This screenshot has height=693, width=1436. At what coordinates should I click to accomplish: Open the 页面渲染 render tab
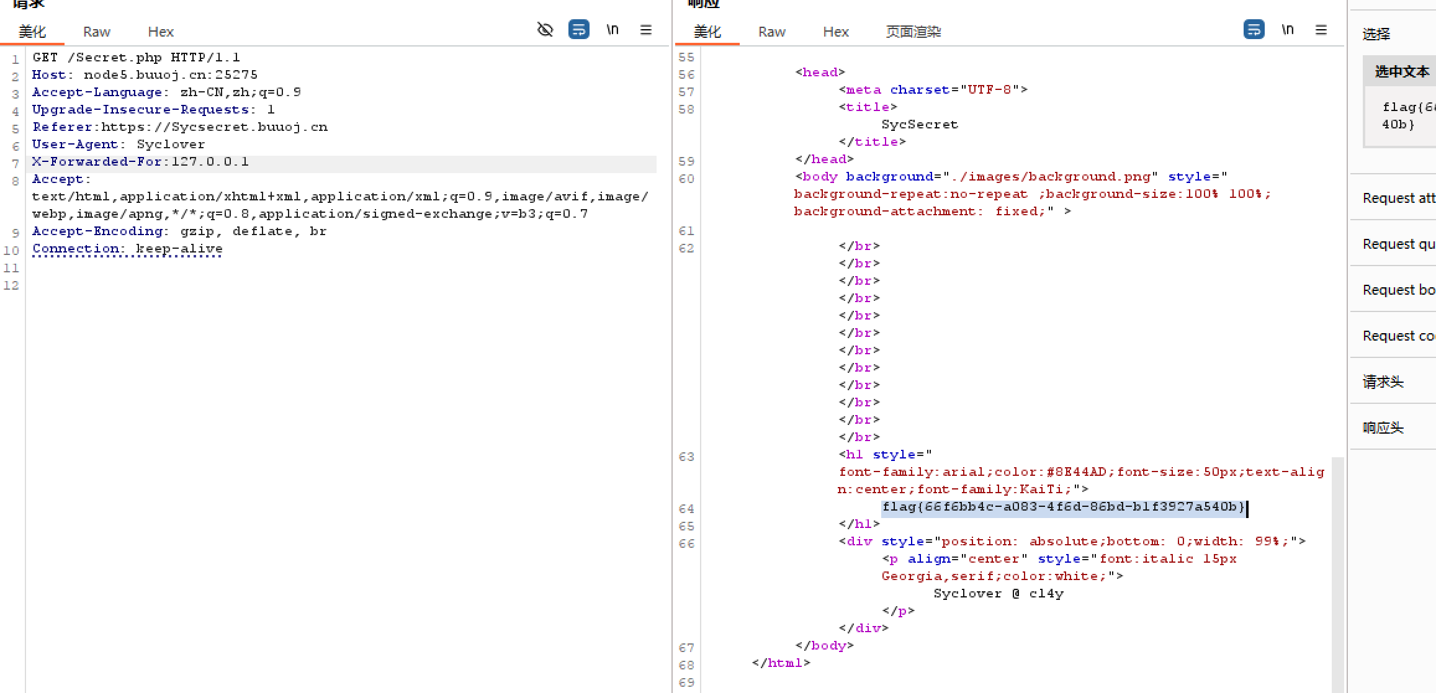(x=913, y=32)
